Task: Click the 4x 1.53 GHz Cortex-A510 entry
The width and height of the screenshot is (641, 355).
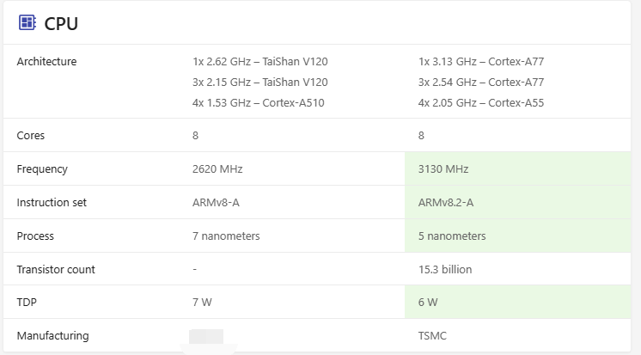Action: click(x=259, y=103)
